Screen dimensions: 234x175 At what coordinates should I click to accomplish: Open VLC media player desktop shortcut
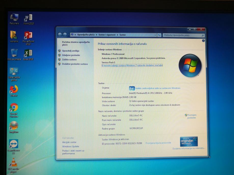click(13, 165)
